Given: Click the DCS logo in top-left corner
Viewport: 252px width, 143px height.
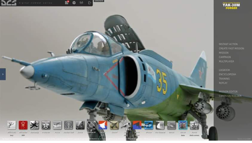Looking at the screenshot, I should click(x=9, y=3).
